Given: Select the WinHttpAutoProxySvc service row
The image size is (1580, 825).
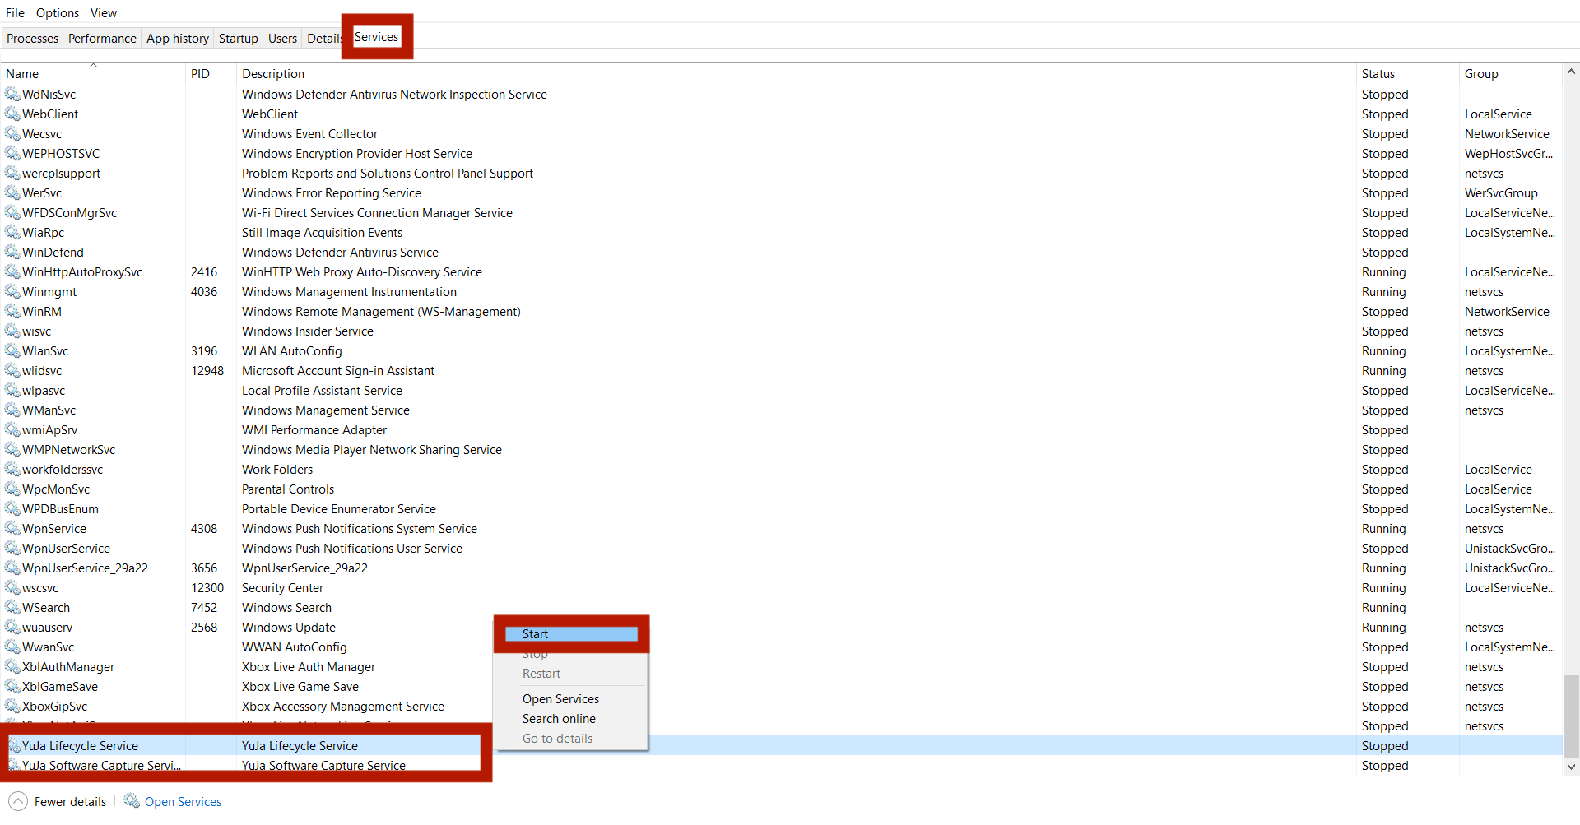Looking at the screenshot, I should (782, 271).
